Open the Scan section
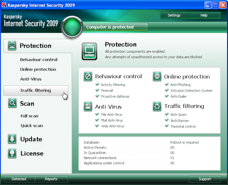Screen dimensions: 228x185 (27, 104)
